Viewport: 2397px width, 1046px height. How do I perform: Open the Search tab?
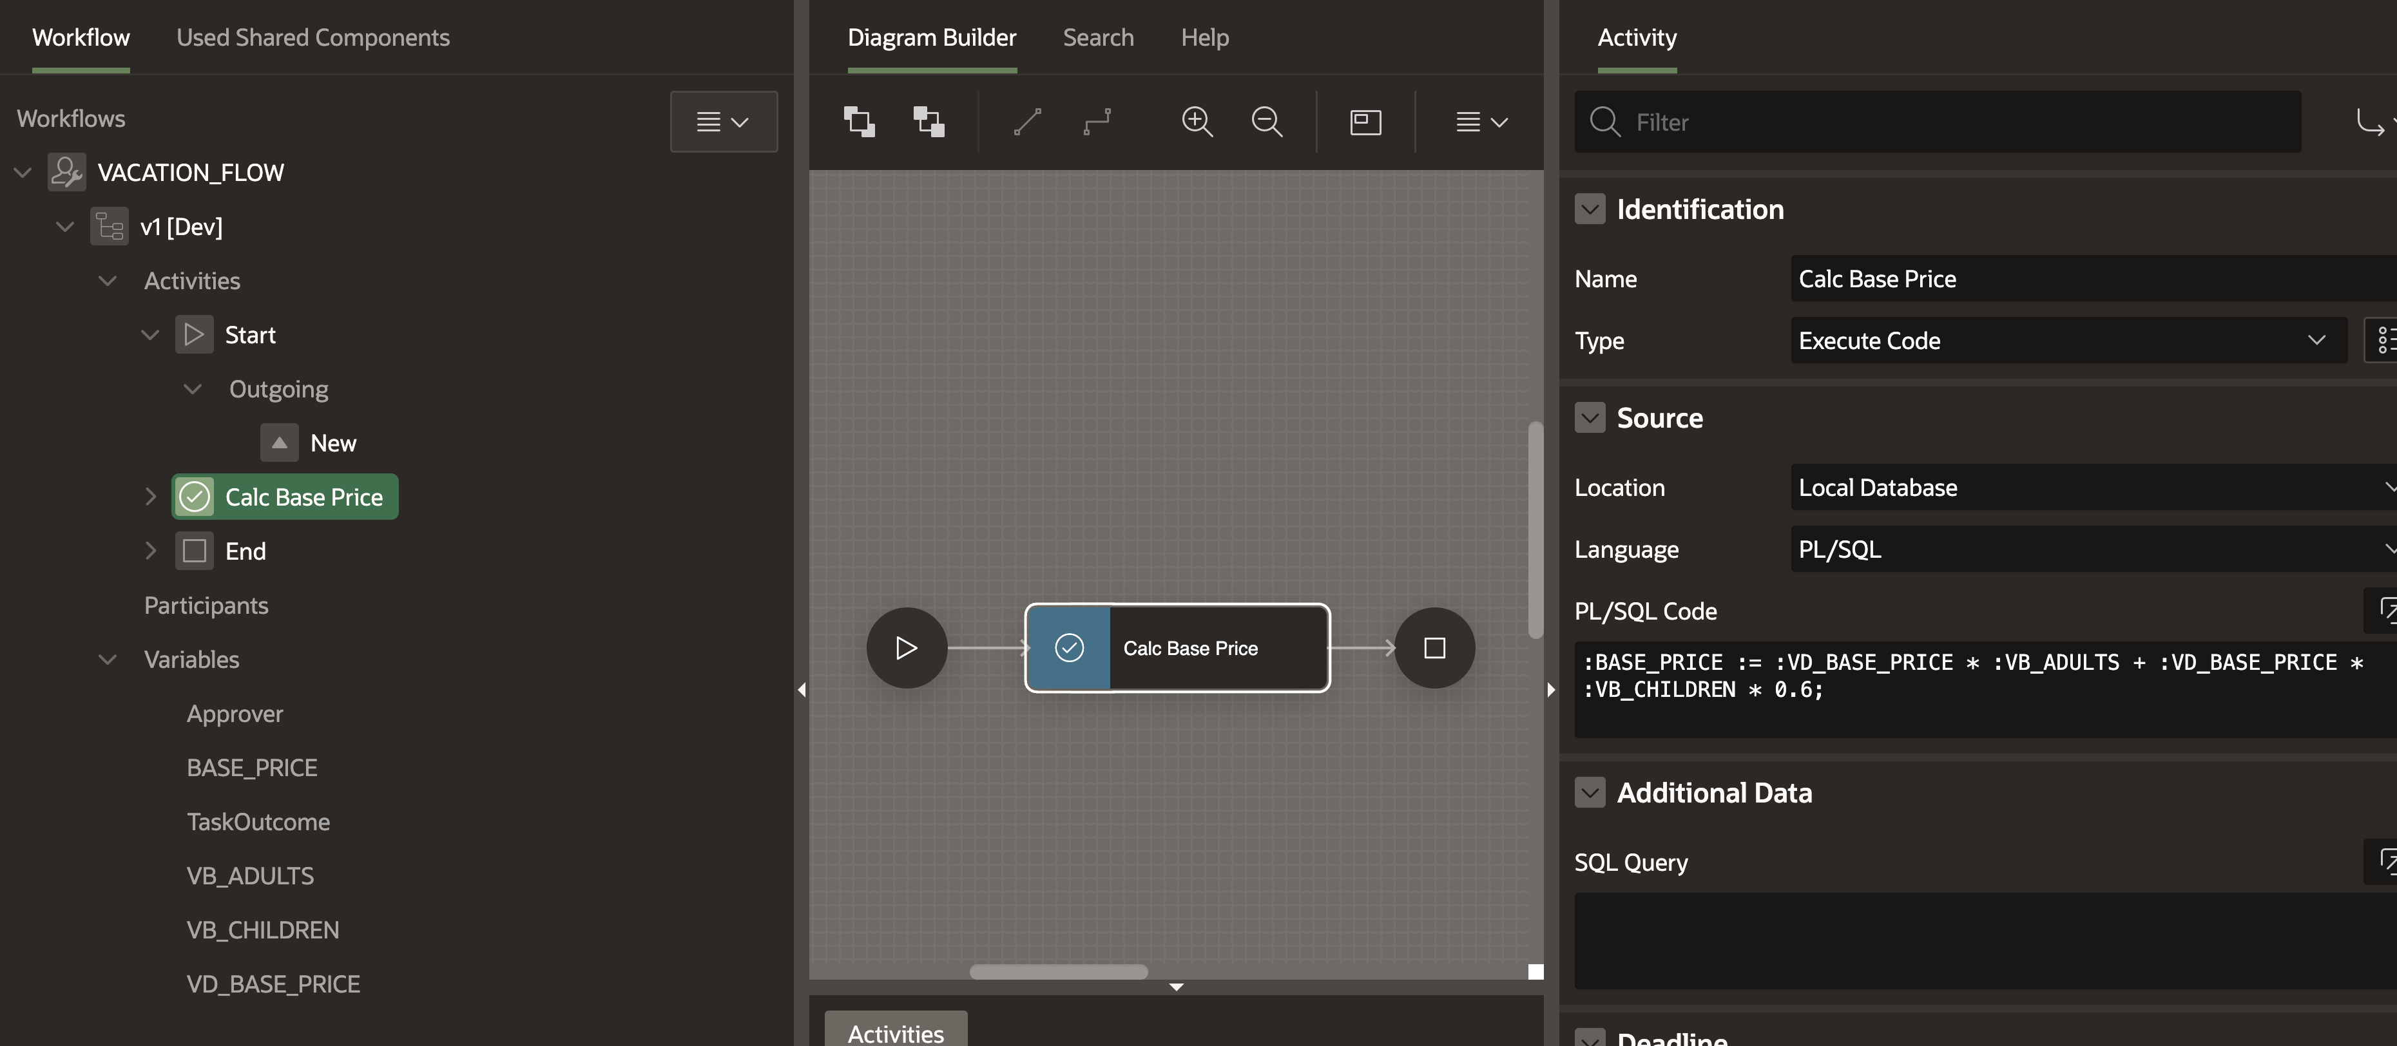pyautogui.click(x=1098, y=37)
